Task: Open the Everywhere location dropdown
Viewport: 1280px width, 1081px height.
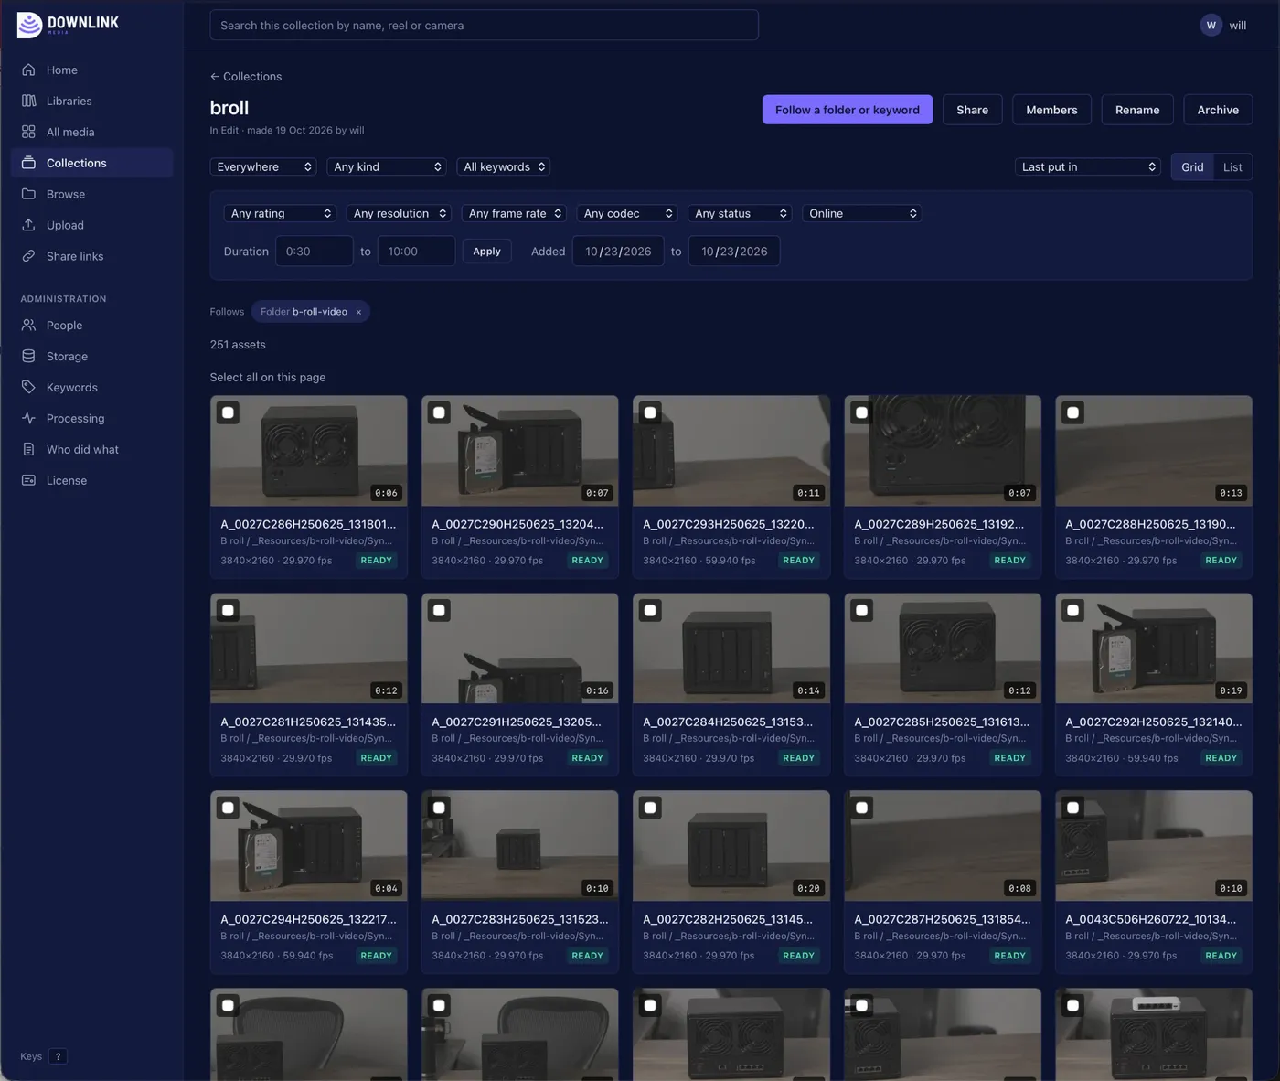Action: (263, 166)
